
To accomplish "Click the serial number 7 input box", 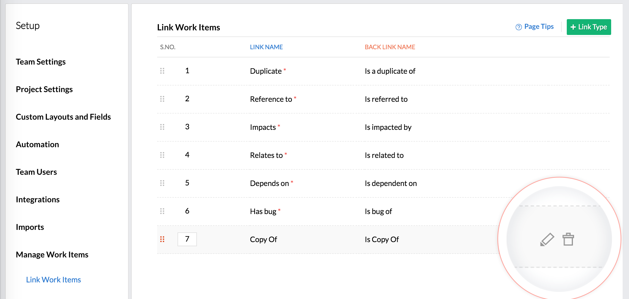I will click(187, 239).
